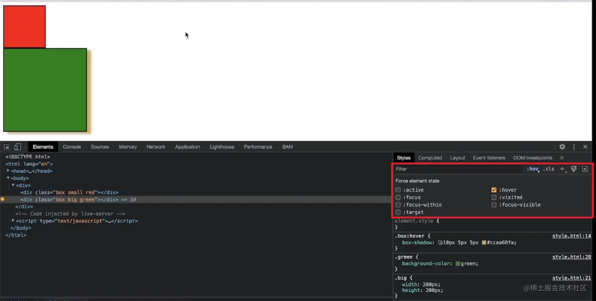The height and width of the screenshot is (301, 596).
Task: Open the Lighthouse tab
Action: tap(222, 147)
